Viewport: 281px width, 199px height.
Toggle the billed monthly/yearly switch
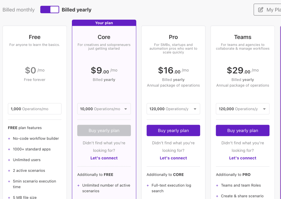pos(50,10)
